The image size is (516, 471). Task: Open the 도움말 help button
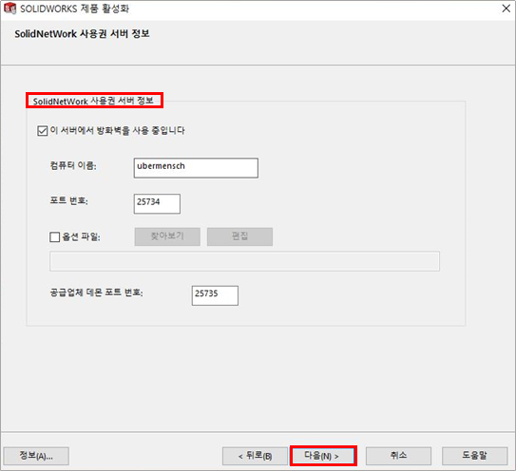coord(474,456)
